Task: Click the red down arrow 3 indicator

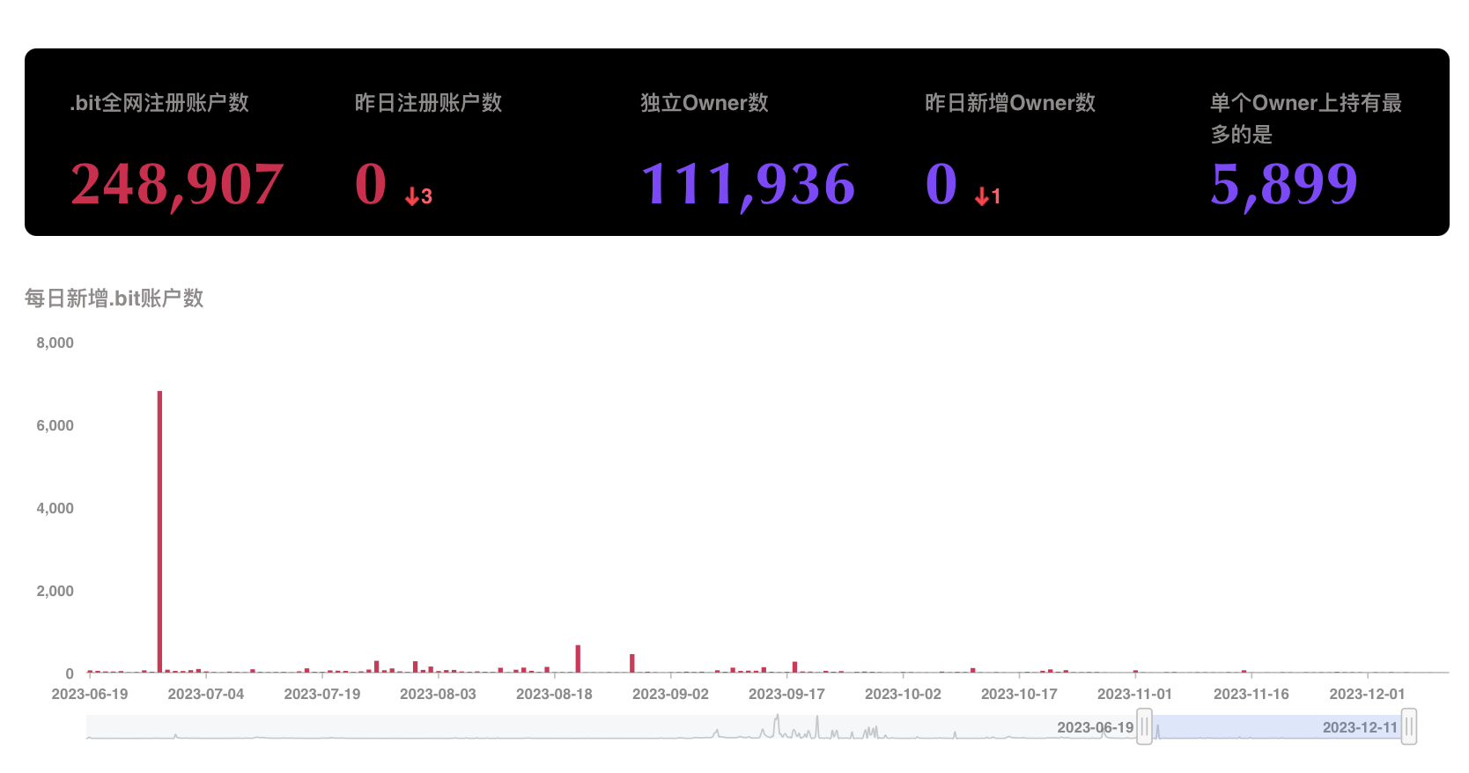Action: pyautogui.click(x=418, y=196)
